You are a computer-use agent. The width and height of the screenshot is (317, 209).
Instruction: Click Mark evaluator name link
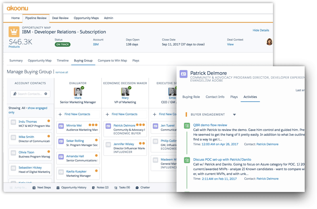click(78, 98)
